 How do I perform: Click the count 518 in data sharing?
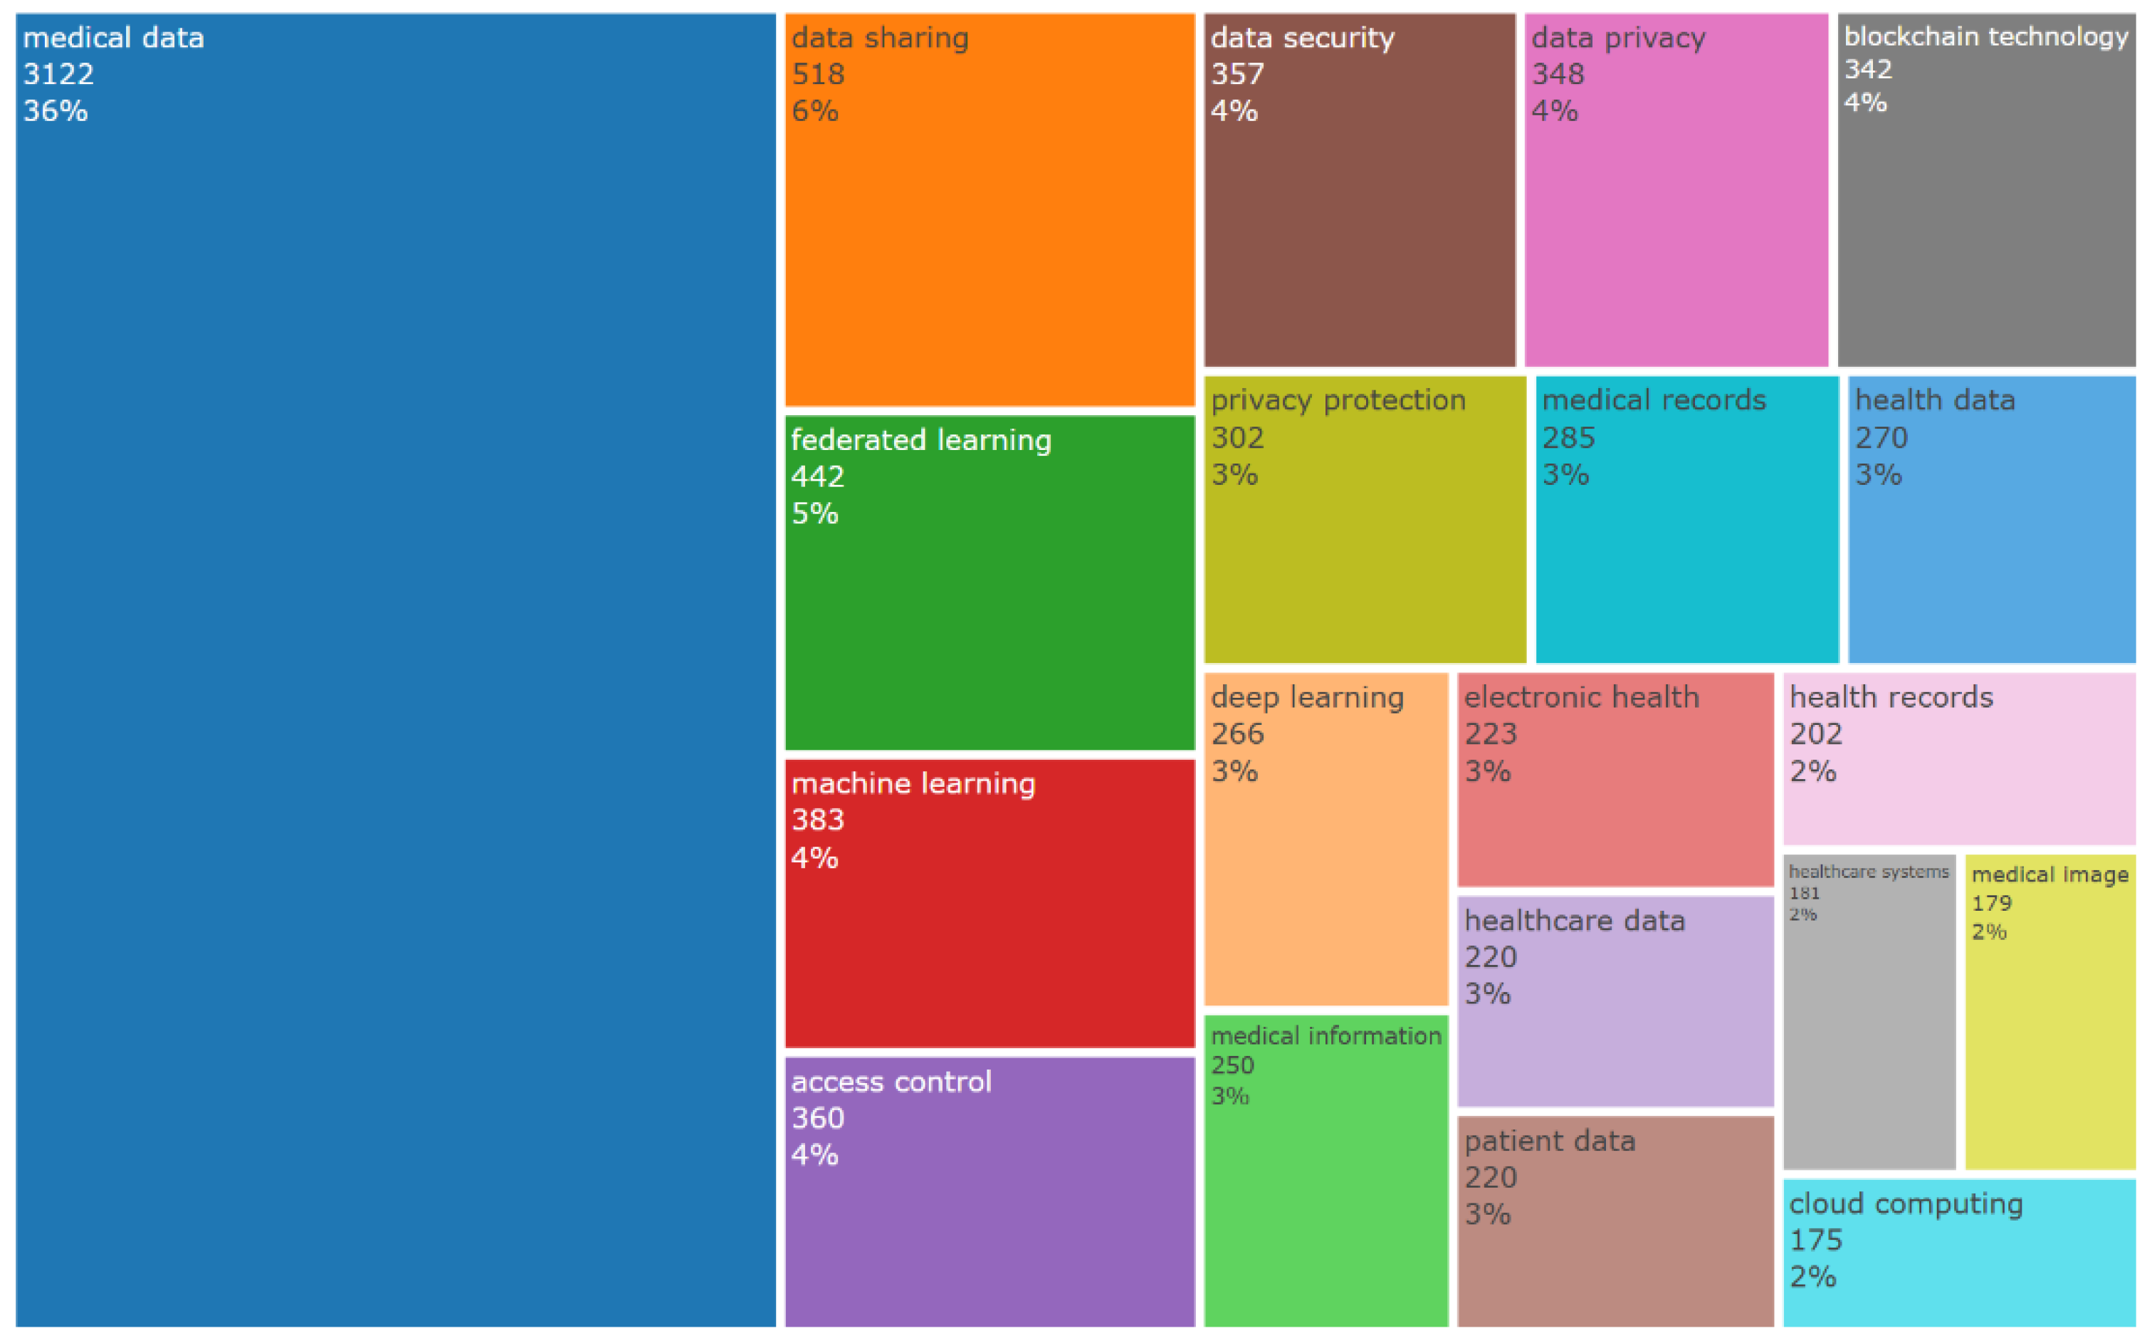[819, 74]
